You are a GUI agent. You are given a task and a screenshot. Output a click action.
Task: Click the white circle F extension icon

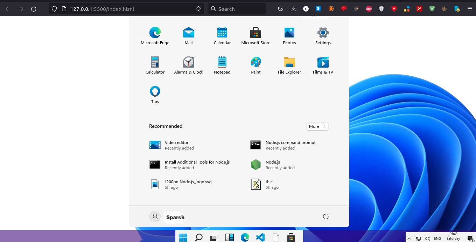[x=306, y=9]
